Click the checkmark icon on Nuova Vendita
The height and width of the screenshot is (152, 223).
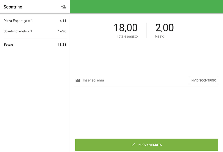click(x=133, y=145)
